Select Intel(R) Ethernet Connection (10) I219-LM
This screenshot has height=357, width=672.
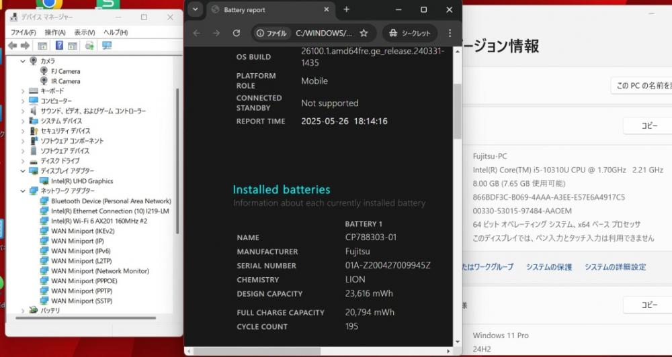point(110,211)
